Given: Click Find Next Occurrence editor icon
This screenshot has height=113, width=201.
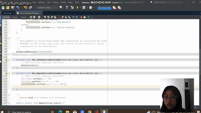Looking at the screenshot, I should coord(52,17).
